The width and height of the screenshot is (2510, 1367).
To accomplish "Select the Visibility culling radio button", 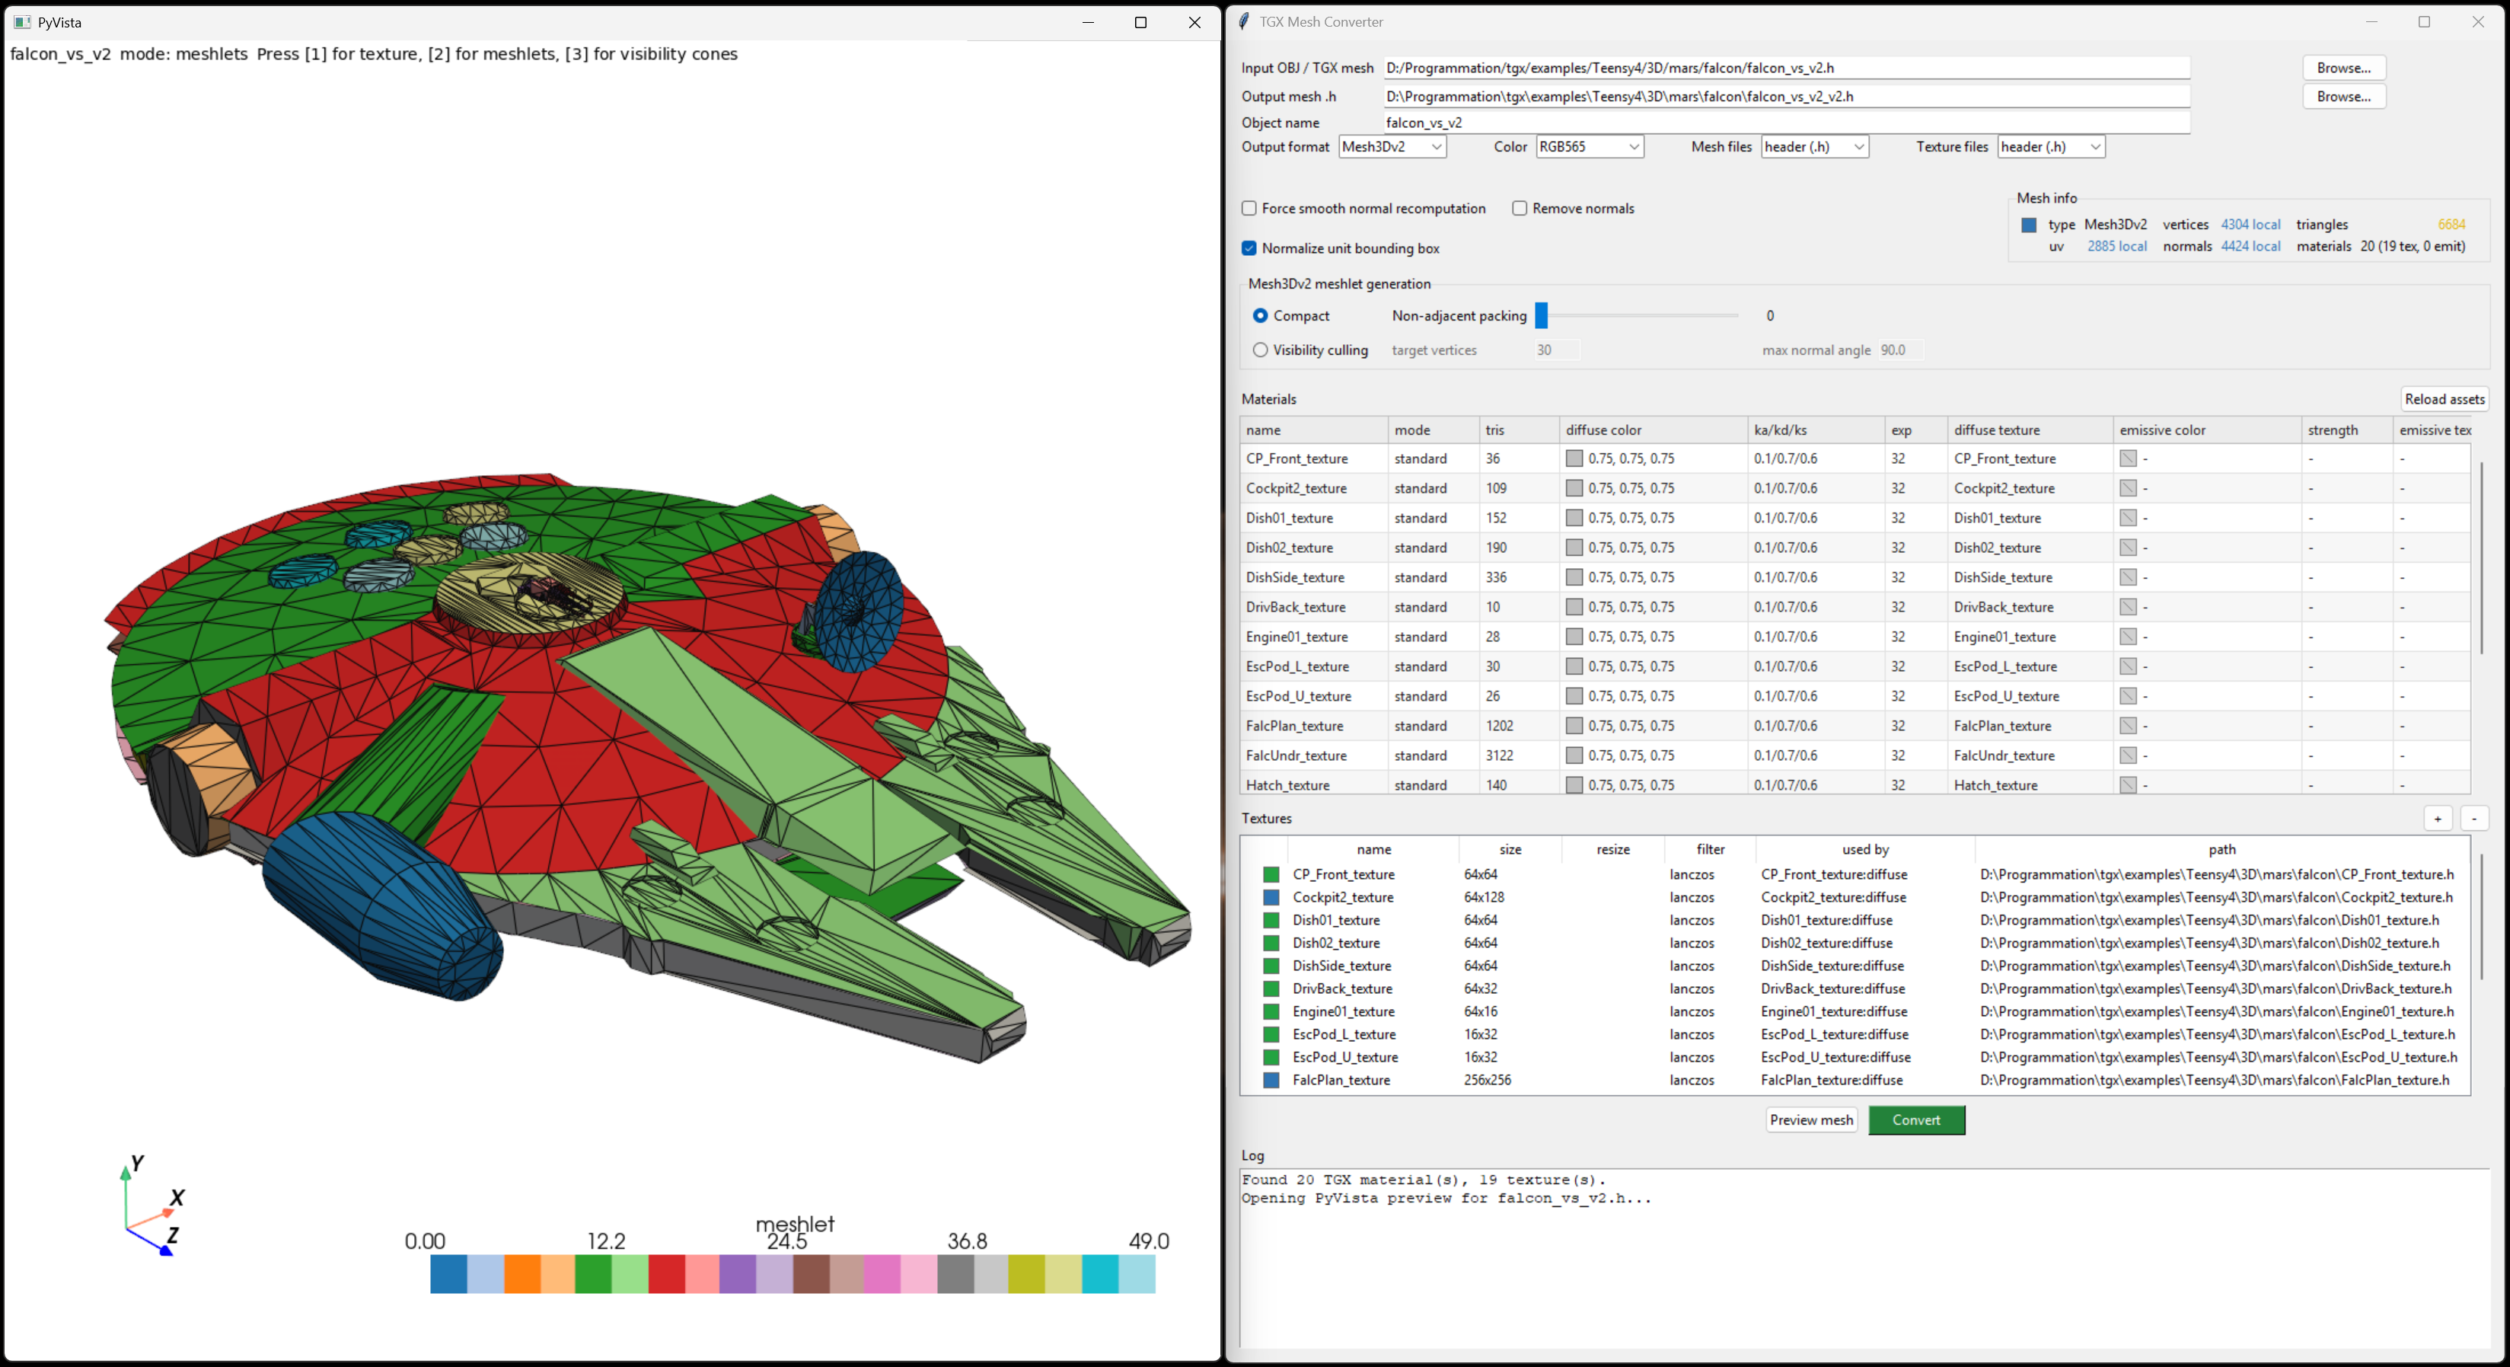I will click(x=1260, y=350).
